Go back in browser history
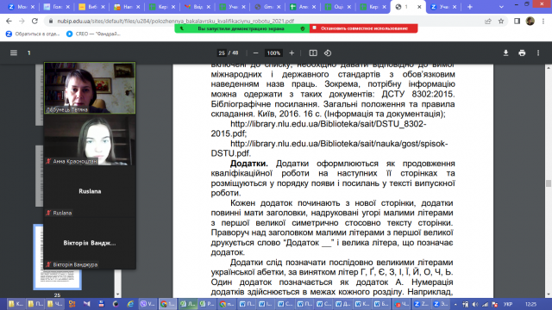 tap(9, 21)
